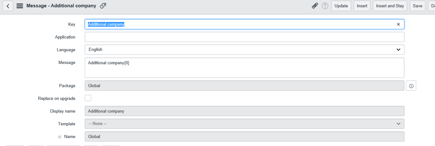Viewport: 435px width, 146px height.
Task: Open the Language dropdown showing English
Action: 244,50
